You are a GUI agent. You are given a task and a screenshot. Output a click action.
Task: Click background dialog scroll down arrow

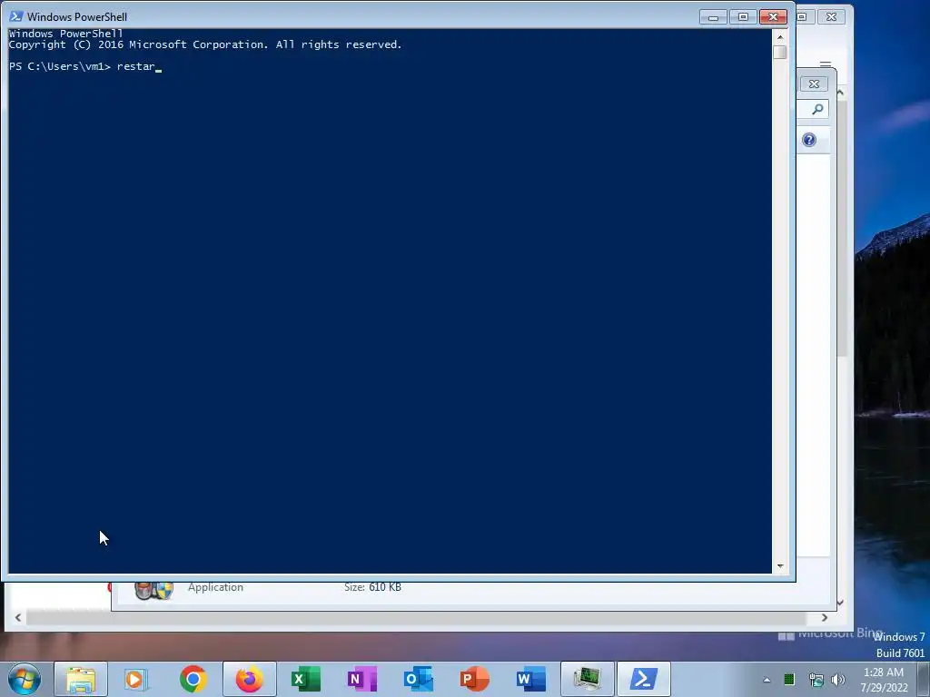840,603
